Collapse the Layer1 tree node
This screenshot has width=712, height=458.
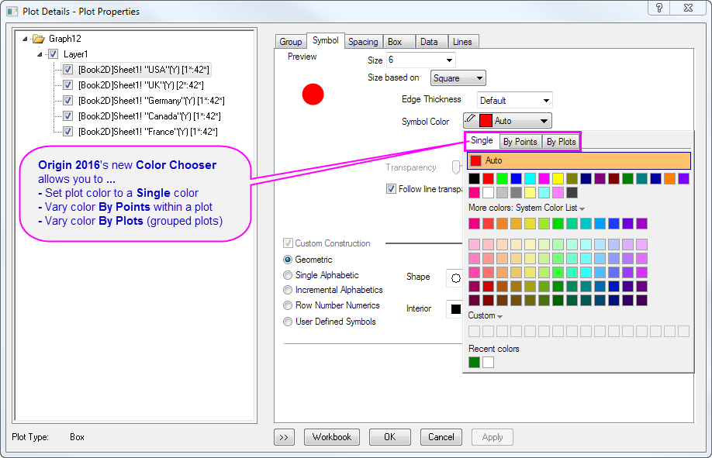tap(40, 54)
